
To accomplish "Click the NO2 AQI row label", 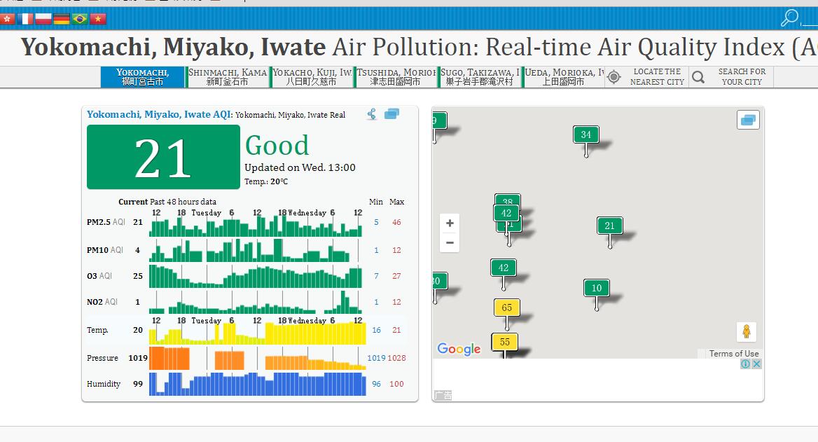I will (x=102, y=302).
